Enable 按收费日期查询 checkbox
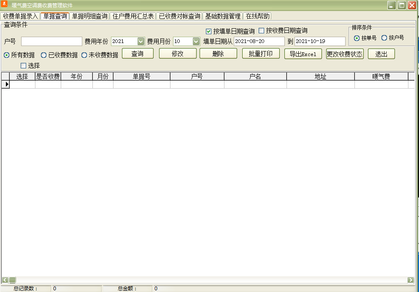419x292 pixels. click(261, 31)
